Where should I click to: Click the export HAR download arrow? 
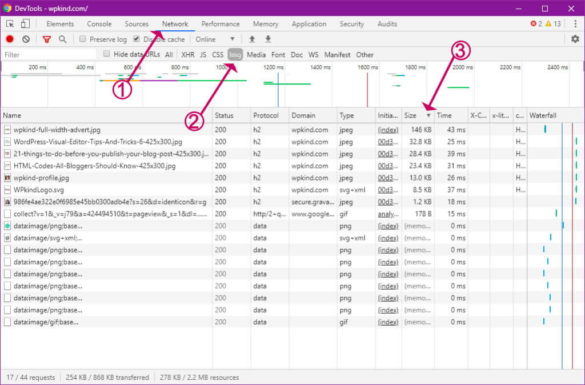268,39
